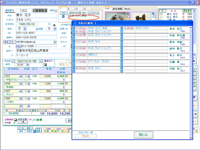Click the previous-day stepper beside the visit date 2007/10/15

click(x=13, y=61)
